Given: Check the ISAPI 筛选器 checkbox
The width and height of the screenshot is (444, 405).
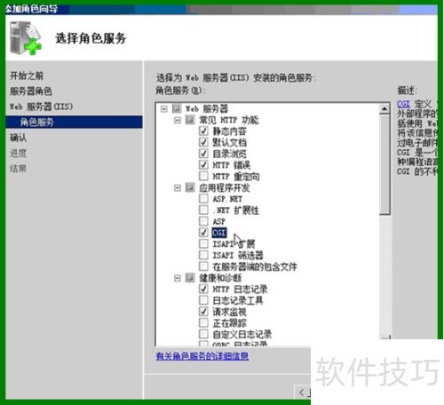Looking at the screenshot, I should 203,255.
